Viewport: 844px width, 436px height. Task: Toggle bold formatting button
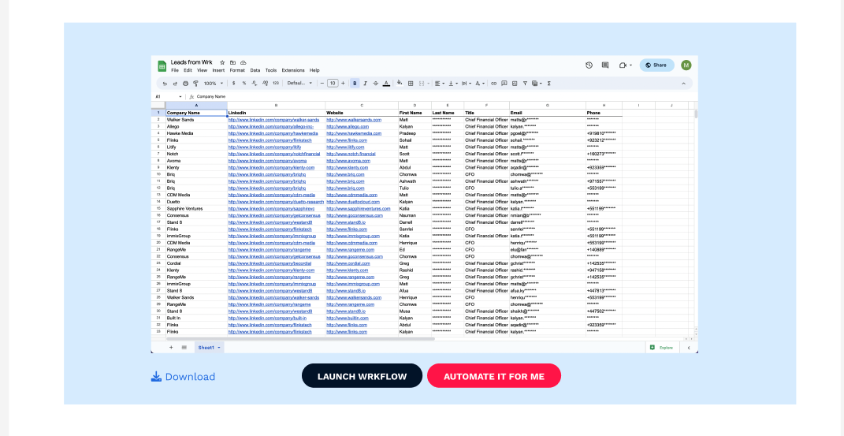(x=355, y=84)
